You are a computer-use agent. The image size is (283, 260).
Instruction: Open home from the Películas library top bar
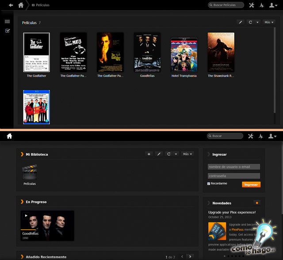point(21,5)
